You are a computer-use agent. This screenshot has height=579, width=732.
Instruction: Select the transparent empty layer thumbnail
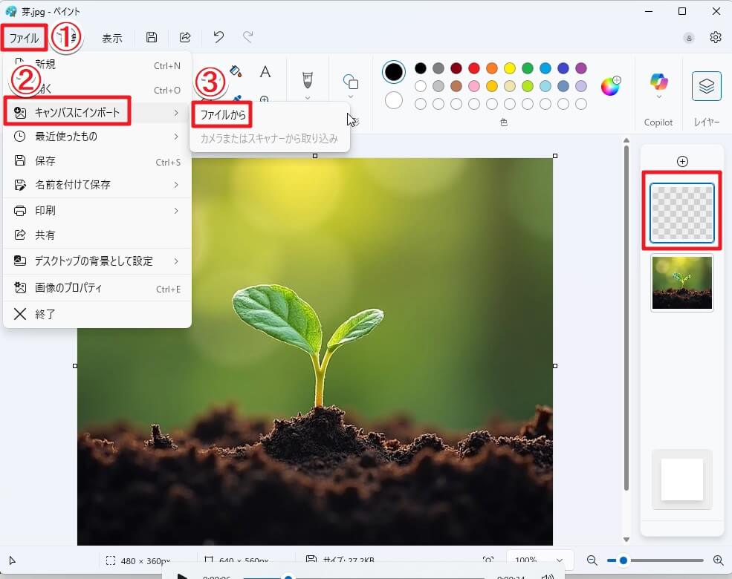tap(682, 213)
